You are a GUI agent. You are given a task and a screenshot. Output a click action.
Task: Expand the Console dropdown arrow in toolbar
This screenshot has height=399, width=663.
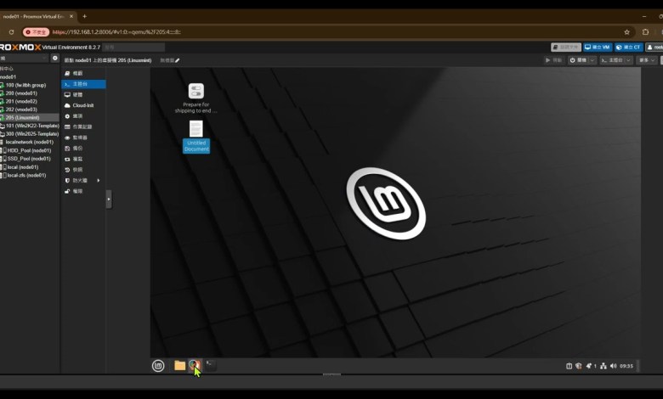click(629, 60)
